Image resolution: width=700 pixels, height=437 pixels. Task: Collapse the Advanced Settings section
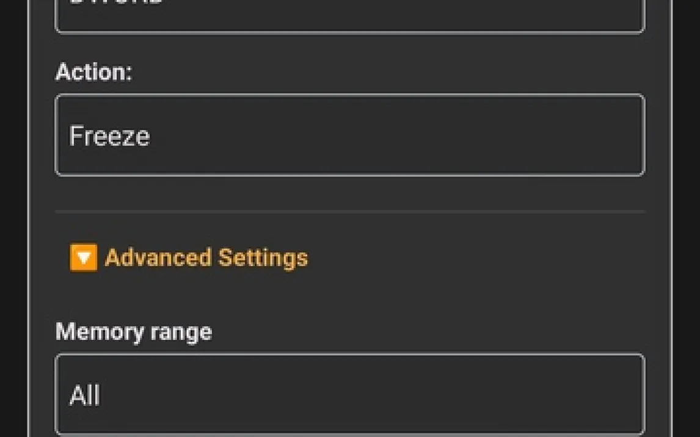(188, 258)
